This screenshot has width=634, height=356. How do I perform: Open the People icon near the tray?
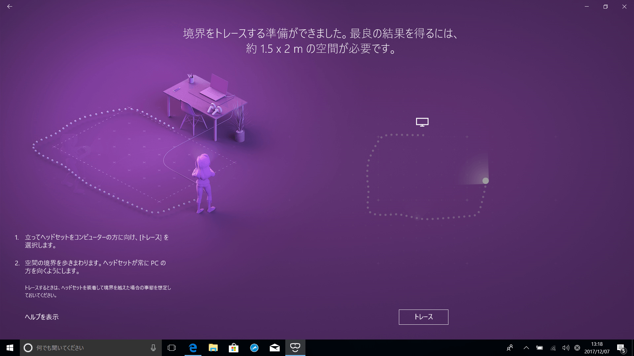click(x=510, y=348)
